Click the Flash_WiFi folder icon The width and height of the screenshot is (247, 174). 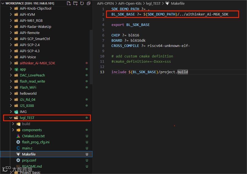click(16, 87)
